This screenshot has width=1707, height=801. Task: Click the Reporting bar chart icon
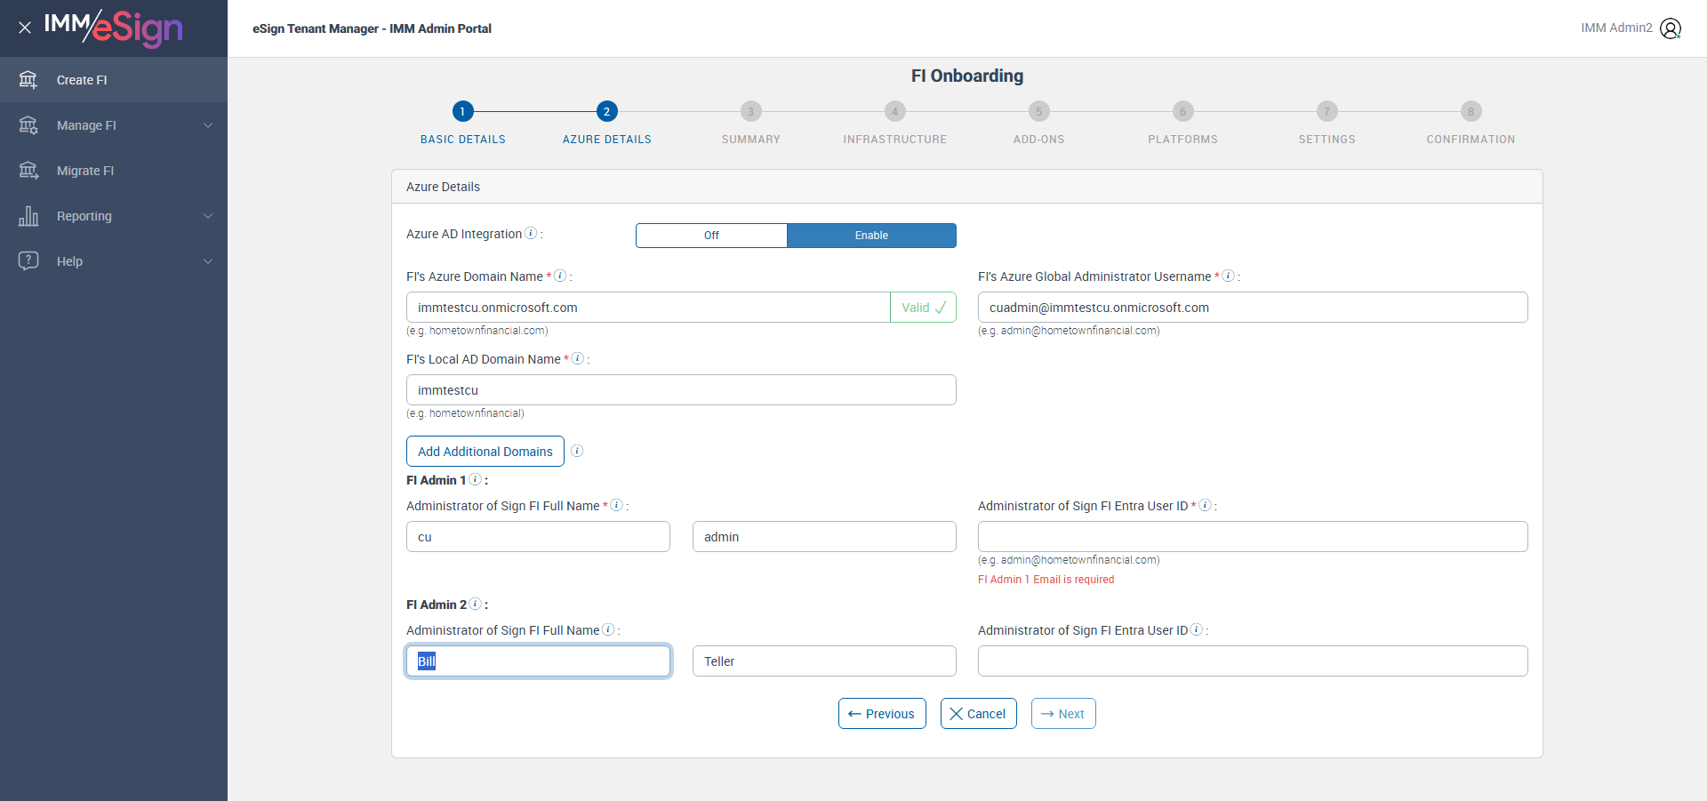click(28, 216)
